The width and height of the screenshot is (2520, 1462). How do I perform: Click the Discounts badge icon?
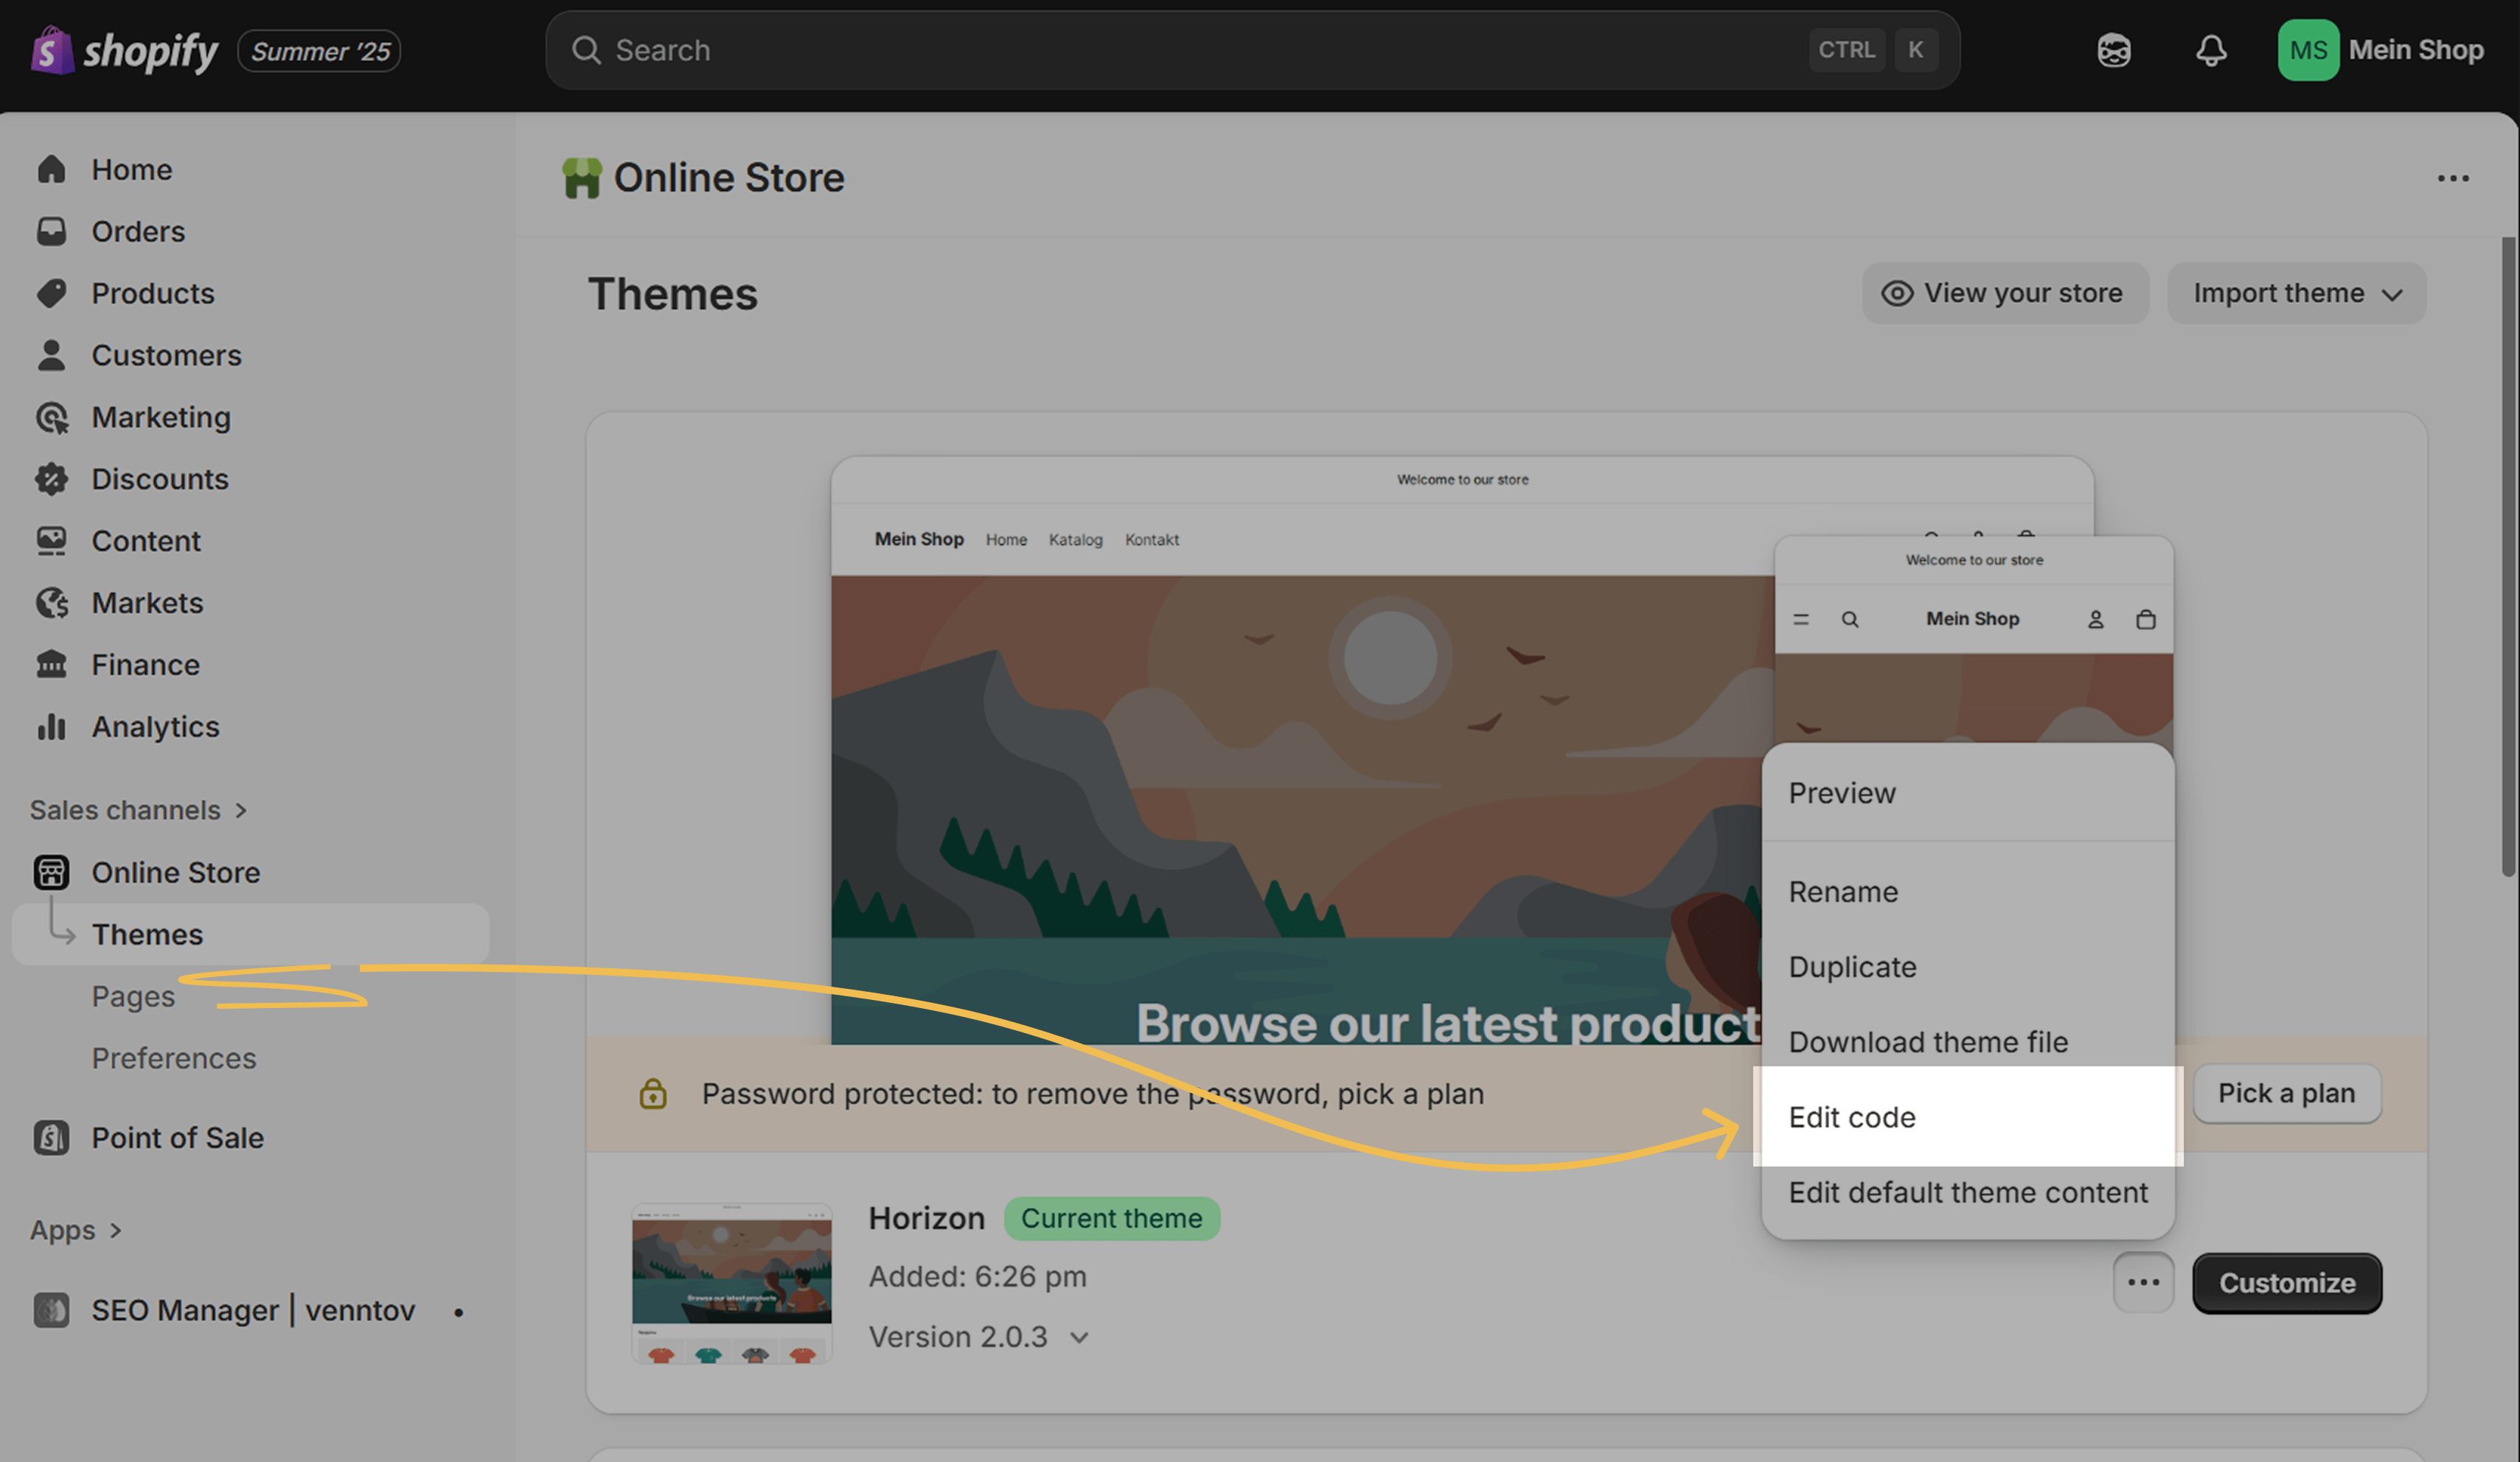point(51,479)
